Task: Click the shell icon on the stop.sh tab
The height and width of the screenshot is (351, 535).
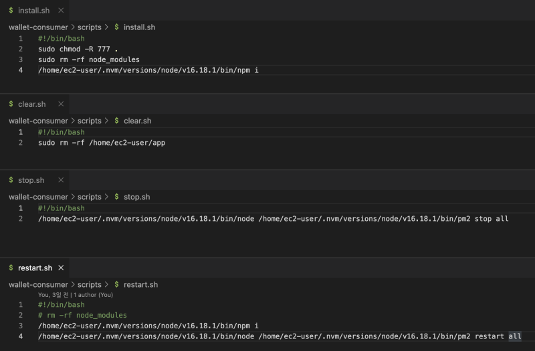Action: (x=11, y=180)
